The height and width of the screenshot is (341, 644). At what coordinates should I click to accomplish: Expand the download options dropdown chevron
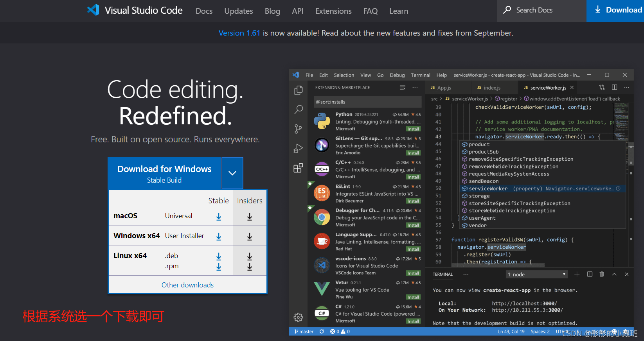(232, 173)
